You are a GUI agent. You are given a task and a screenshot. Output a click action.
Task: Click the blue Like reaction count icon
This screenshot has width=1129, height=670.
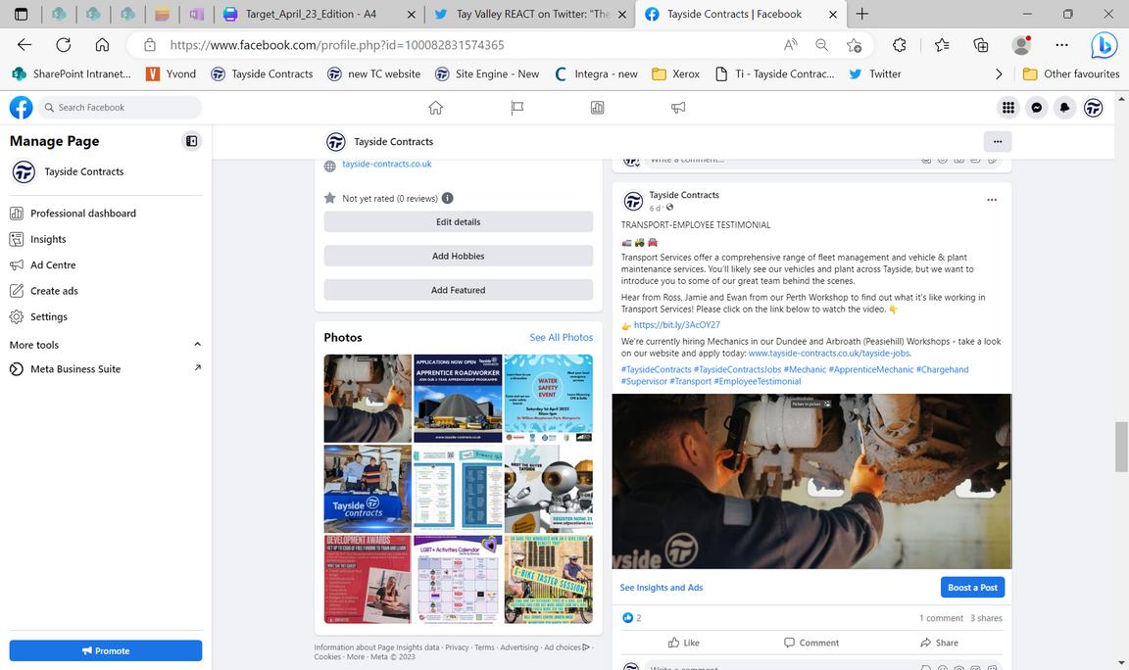tap(627, 617)
